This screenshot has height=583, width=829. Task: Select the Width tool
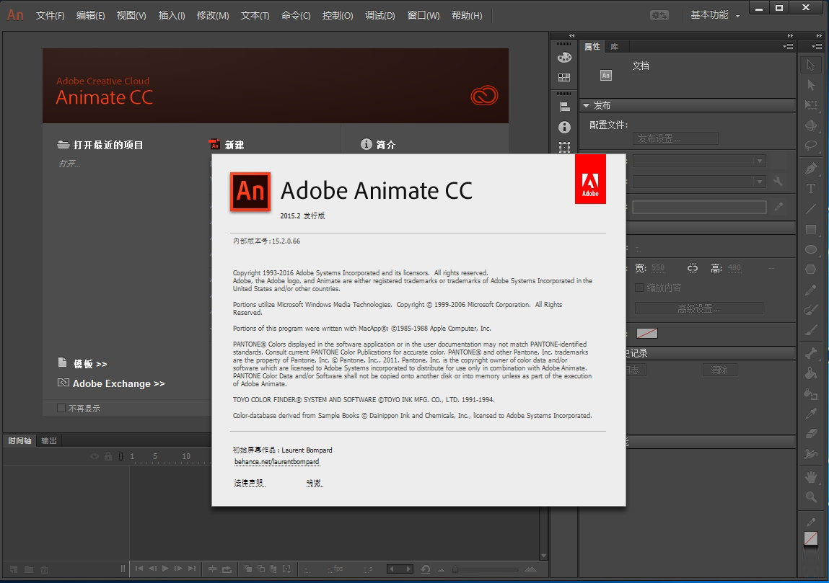[810, 453]
